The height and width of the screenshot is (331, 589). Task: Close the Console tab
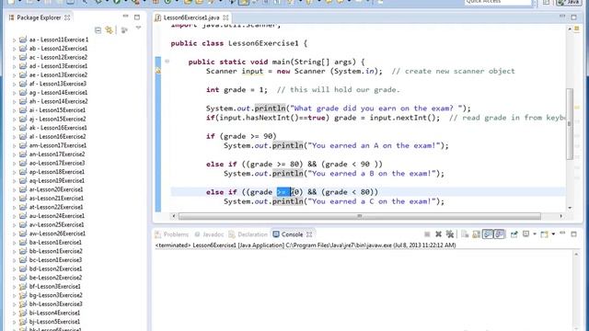click(309, 234)
